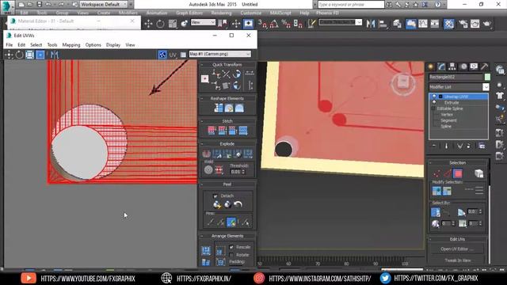Toggle Show End Result button under modifier stack
Viewport: 507px width, 285px height.
click(447, 146)
